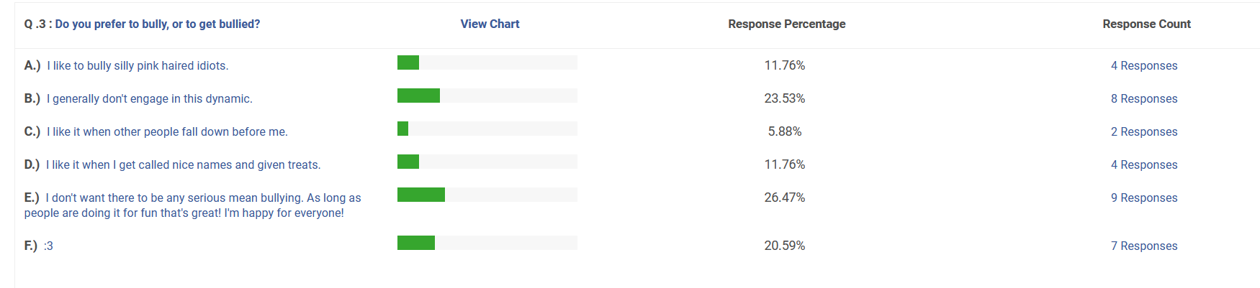The width and height of the screenshot is (1260, 288).
Task: Select answer E about no serious mean bullying
Action: point(192,205)
